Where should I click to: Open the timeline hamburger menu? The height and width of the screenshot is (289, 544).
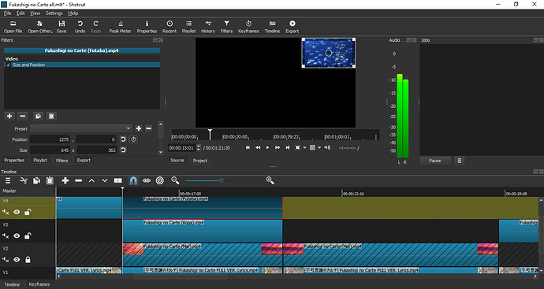coord(8,180)
